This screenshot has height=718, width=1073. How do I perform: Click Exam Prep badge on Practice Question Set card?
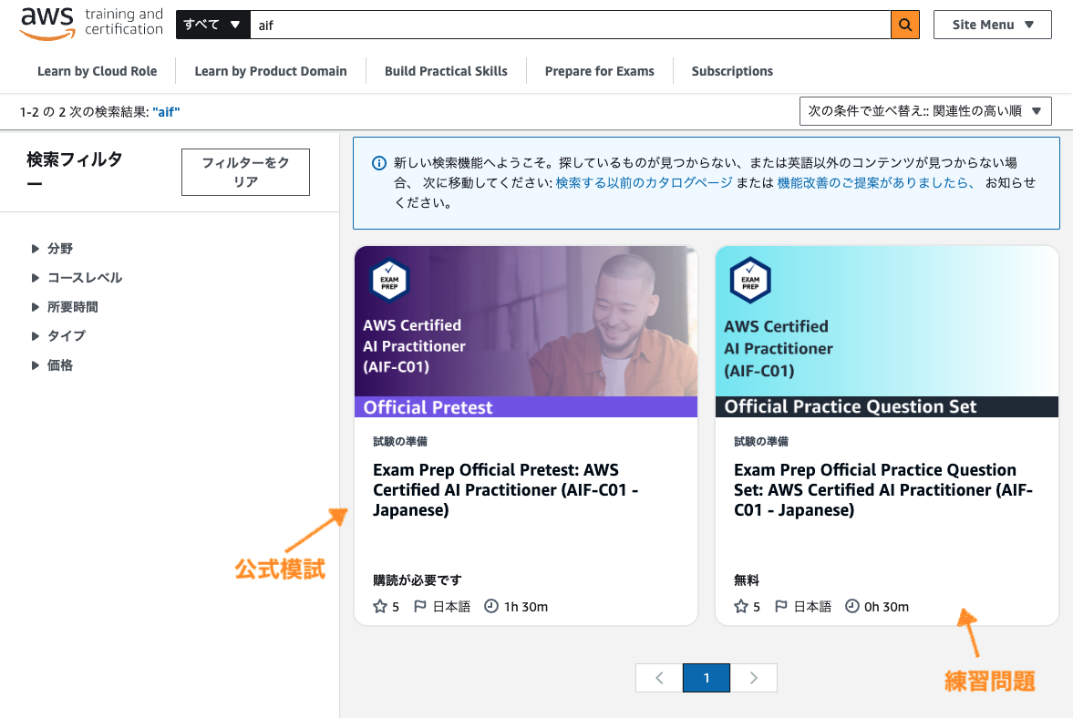pyautogui.click(x=750, y=280)
